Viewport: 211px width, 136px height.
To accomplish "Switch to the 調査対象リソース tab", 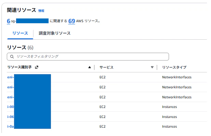I will click(x=55, y=33).
